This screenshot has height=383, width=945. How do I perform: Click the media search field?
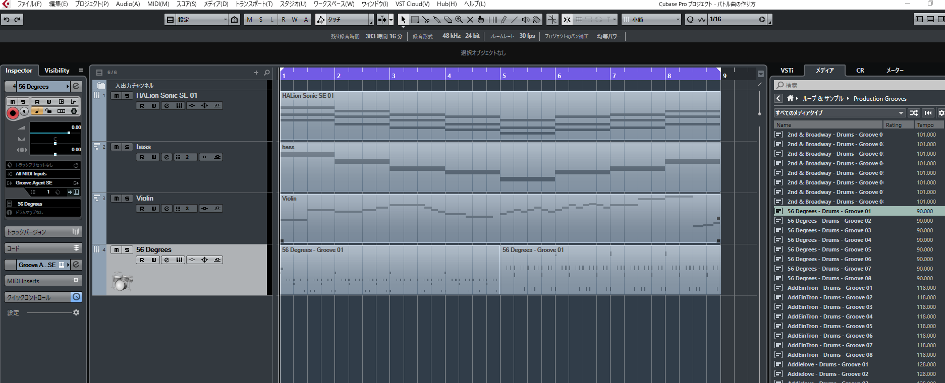point(860,85)
